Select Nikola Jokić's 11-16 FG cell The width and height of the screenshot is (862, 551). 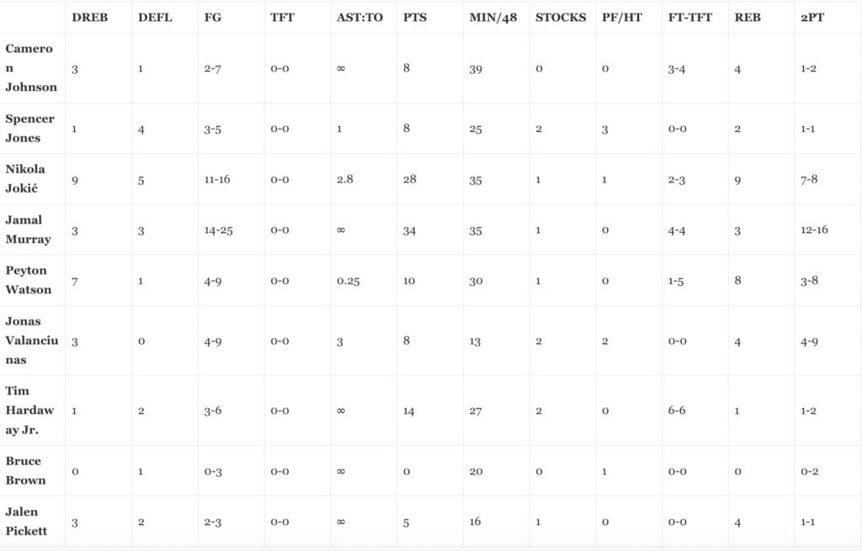(218, 179)
